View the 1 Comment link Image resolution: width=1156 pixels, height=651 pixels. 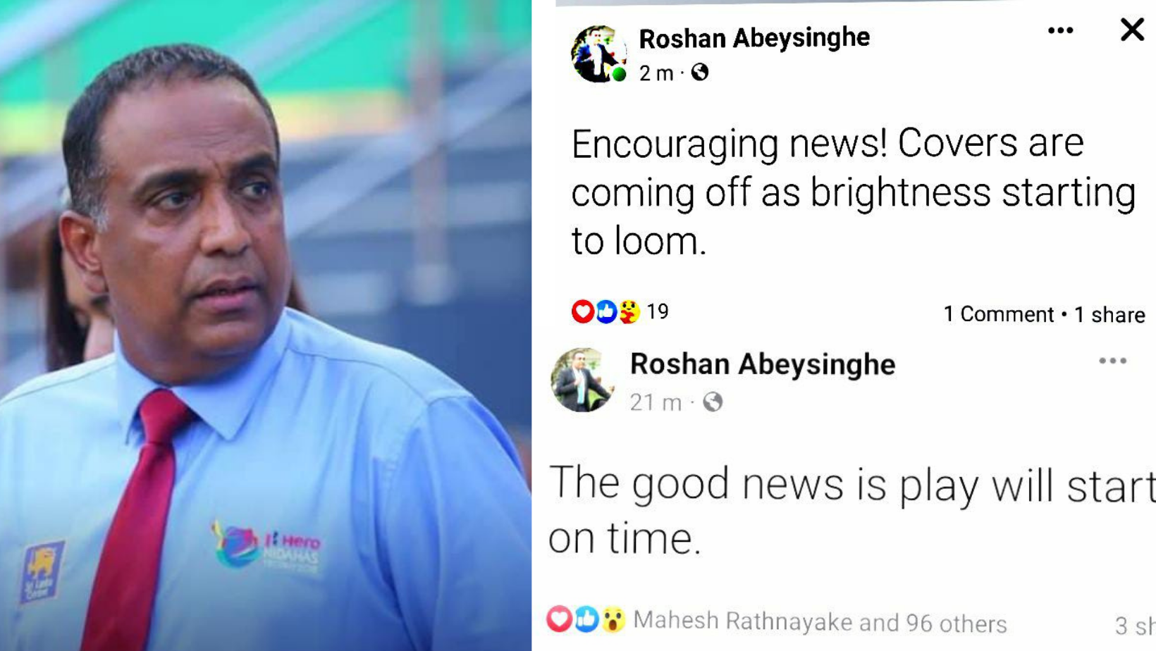point(998,314)
